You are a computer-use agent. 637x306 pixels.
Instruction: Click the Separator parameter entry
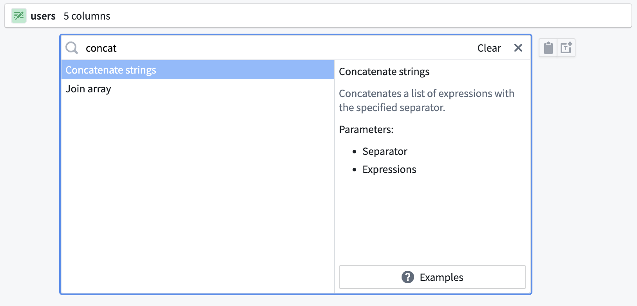[x=384, y=151]
